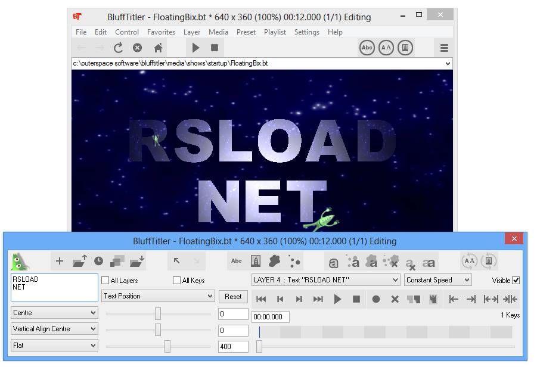Click the framed picture layer icon

pos(256,261)
